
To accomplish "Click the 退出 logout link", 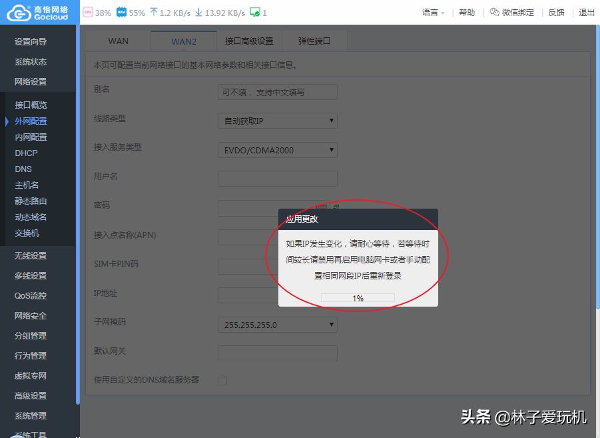I will pyautogui.click(x=587, y=12).
